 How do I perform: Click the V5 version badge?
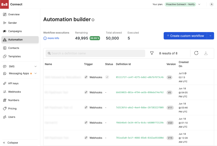170,93
